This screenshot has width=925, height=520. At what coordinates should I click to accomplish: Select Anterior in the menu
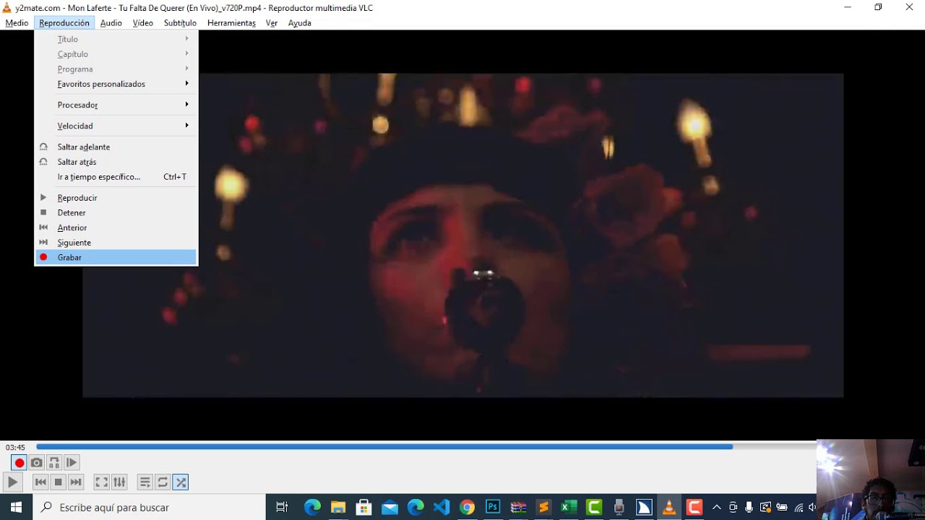tap(116, 227)
